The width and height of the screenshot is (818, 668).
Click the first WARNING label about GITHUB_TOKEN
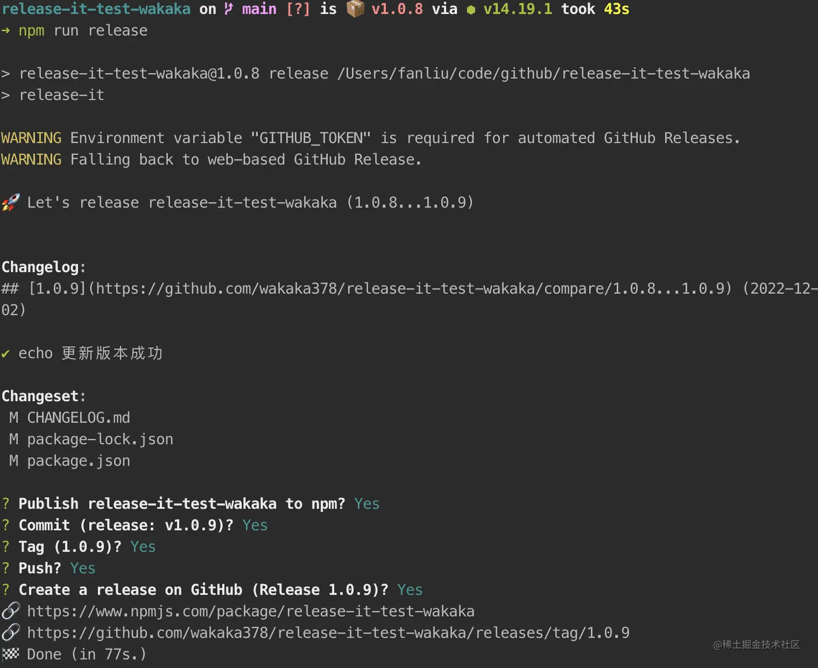(31, 138)
